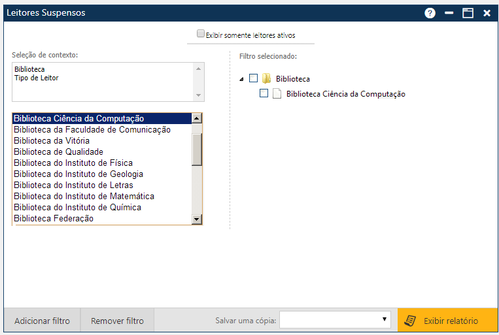
Task: Select Biblioteca in context selection list
Action: (29, 69)
